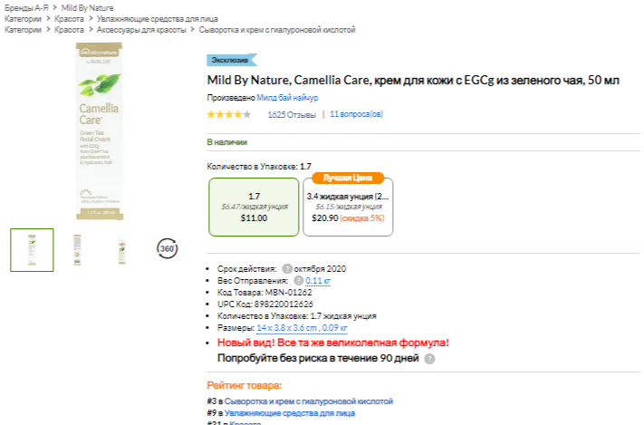
Task: Choose the 1.7 package size option
Action: [254, 207]
